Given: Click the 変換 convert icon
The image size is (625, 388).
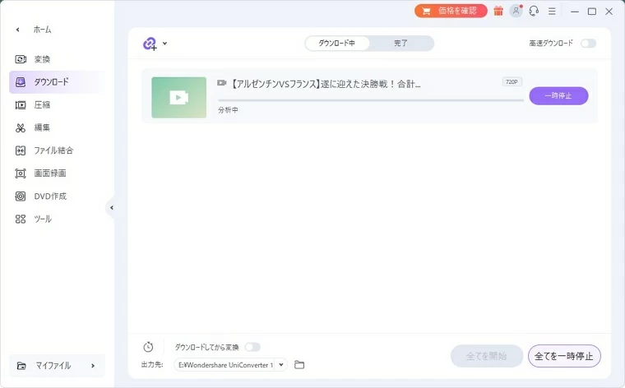Looking at the screenshot, I should click(x=21, y=59).
